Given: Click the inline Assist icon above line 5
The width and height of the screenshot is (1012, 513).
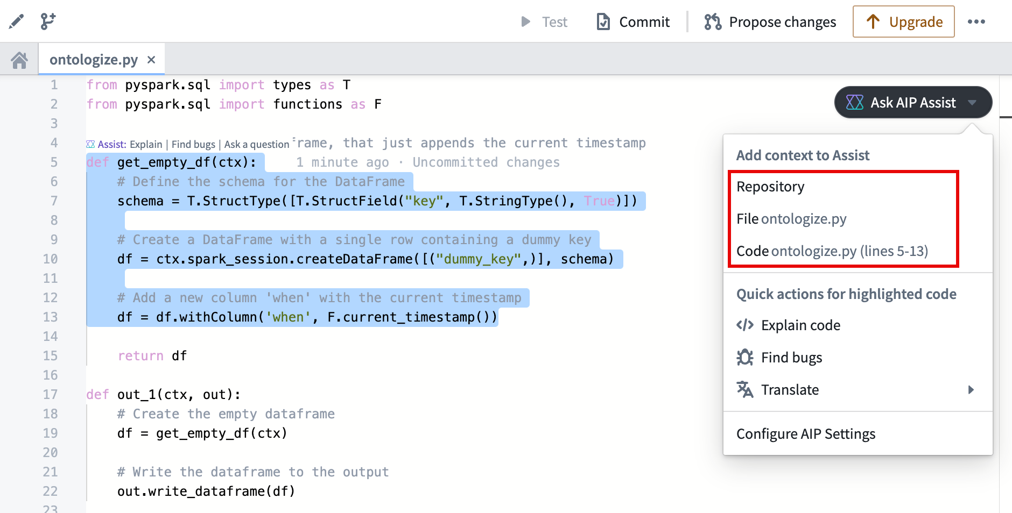Looking at the screenshot, I should [x=90, y=144].
